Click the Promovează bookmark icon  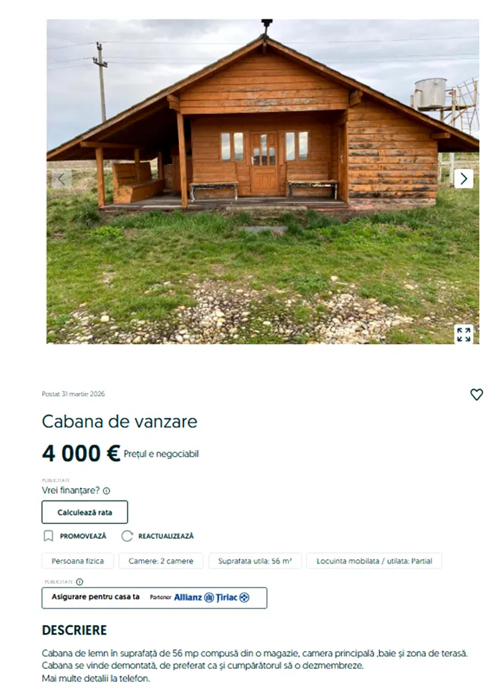click(49, 536)
